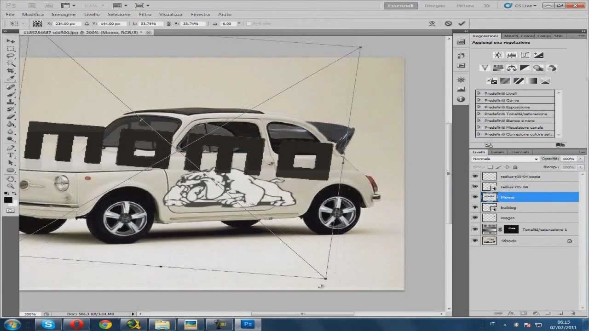Add Brightness/Contrast adjustment
The height and width of the screenshot is (331, 589).
pos(498,55)
